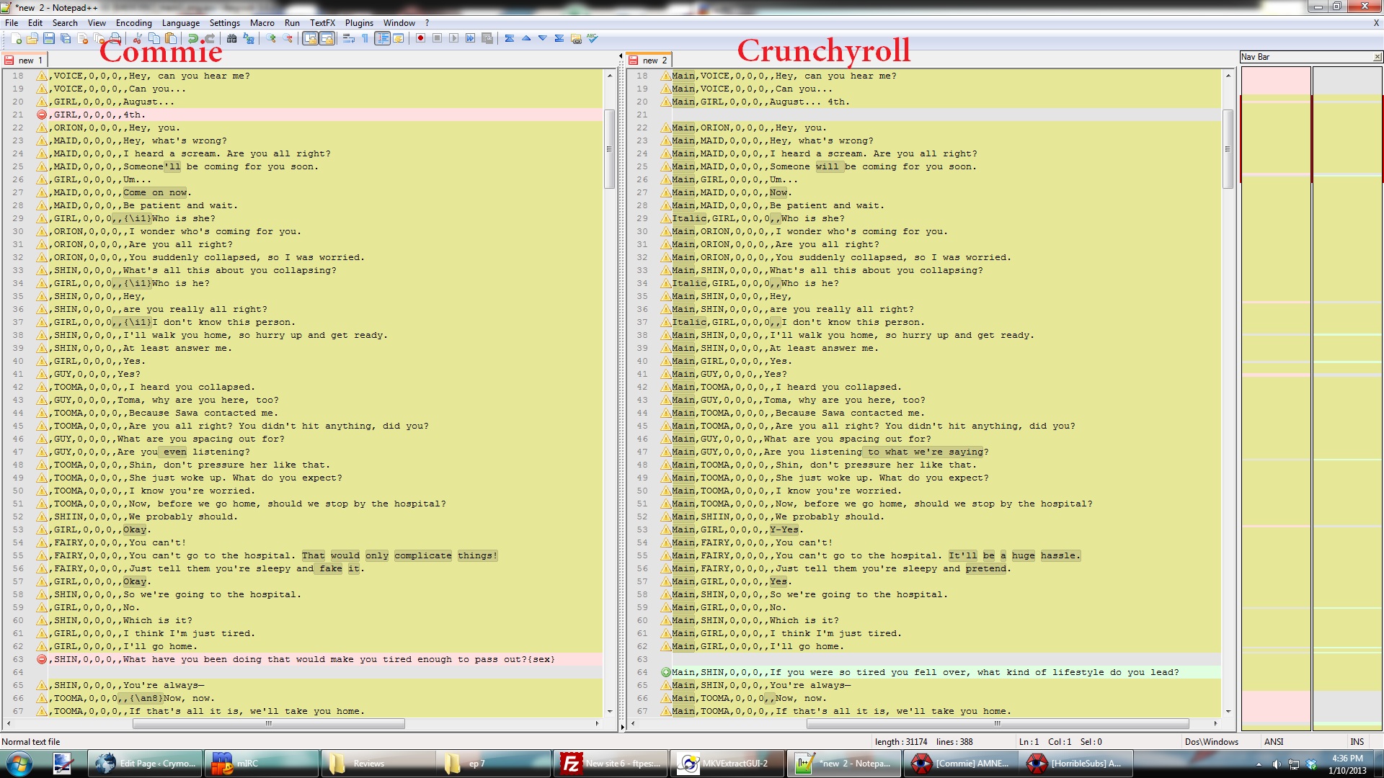Save the current file with the toolbar icon
The width and height of the screenshot is (1384, 778).
tap(49, 38)
